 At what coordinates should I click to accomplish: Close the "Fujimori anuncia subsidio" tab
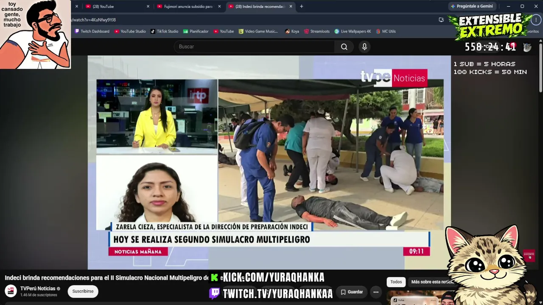coord(219,6)
